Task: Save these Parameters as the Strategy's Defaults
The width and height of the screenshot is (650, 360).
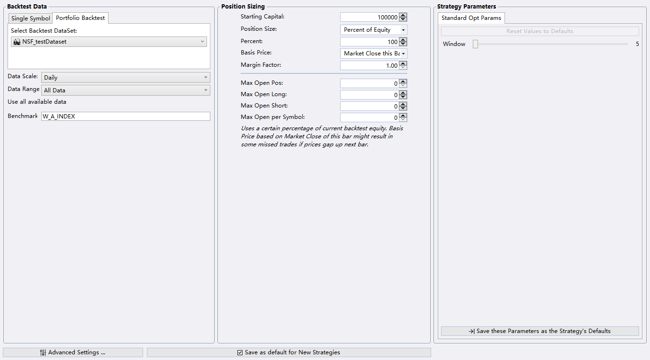Action: 540,331
